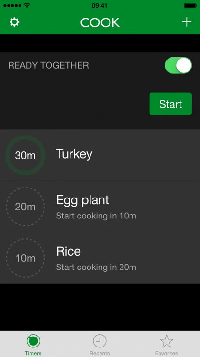Tap the Turkey 30m timer ring
200x357 pixels.
(25, 155)
